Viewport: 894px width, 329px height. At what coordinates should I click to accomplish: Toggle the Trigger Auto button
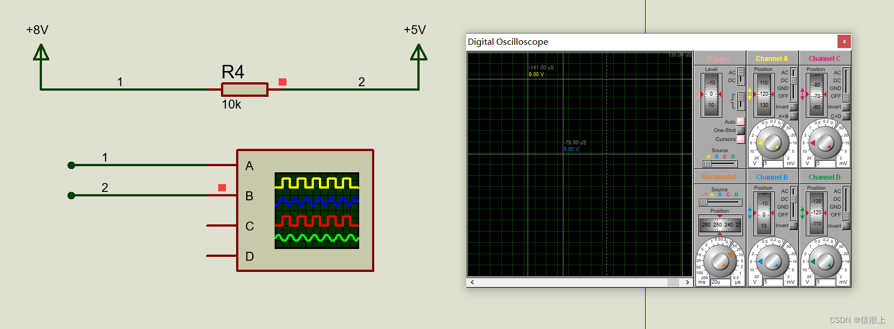[741, 121]
